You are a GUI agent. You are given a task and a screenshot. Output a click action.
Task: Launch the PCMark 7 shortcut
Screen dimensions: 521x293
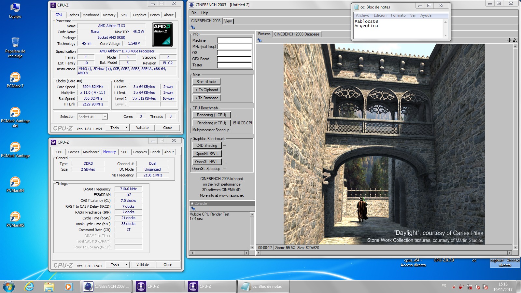[x=15, y=80]
